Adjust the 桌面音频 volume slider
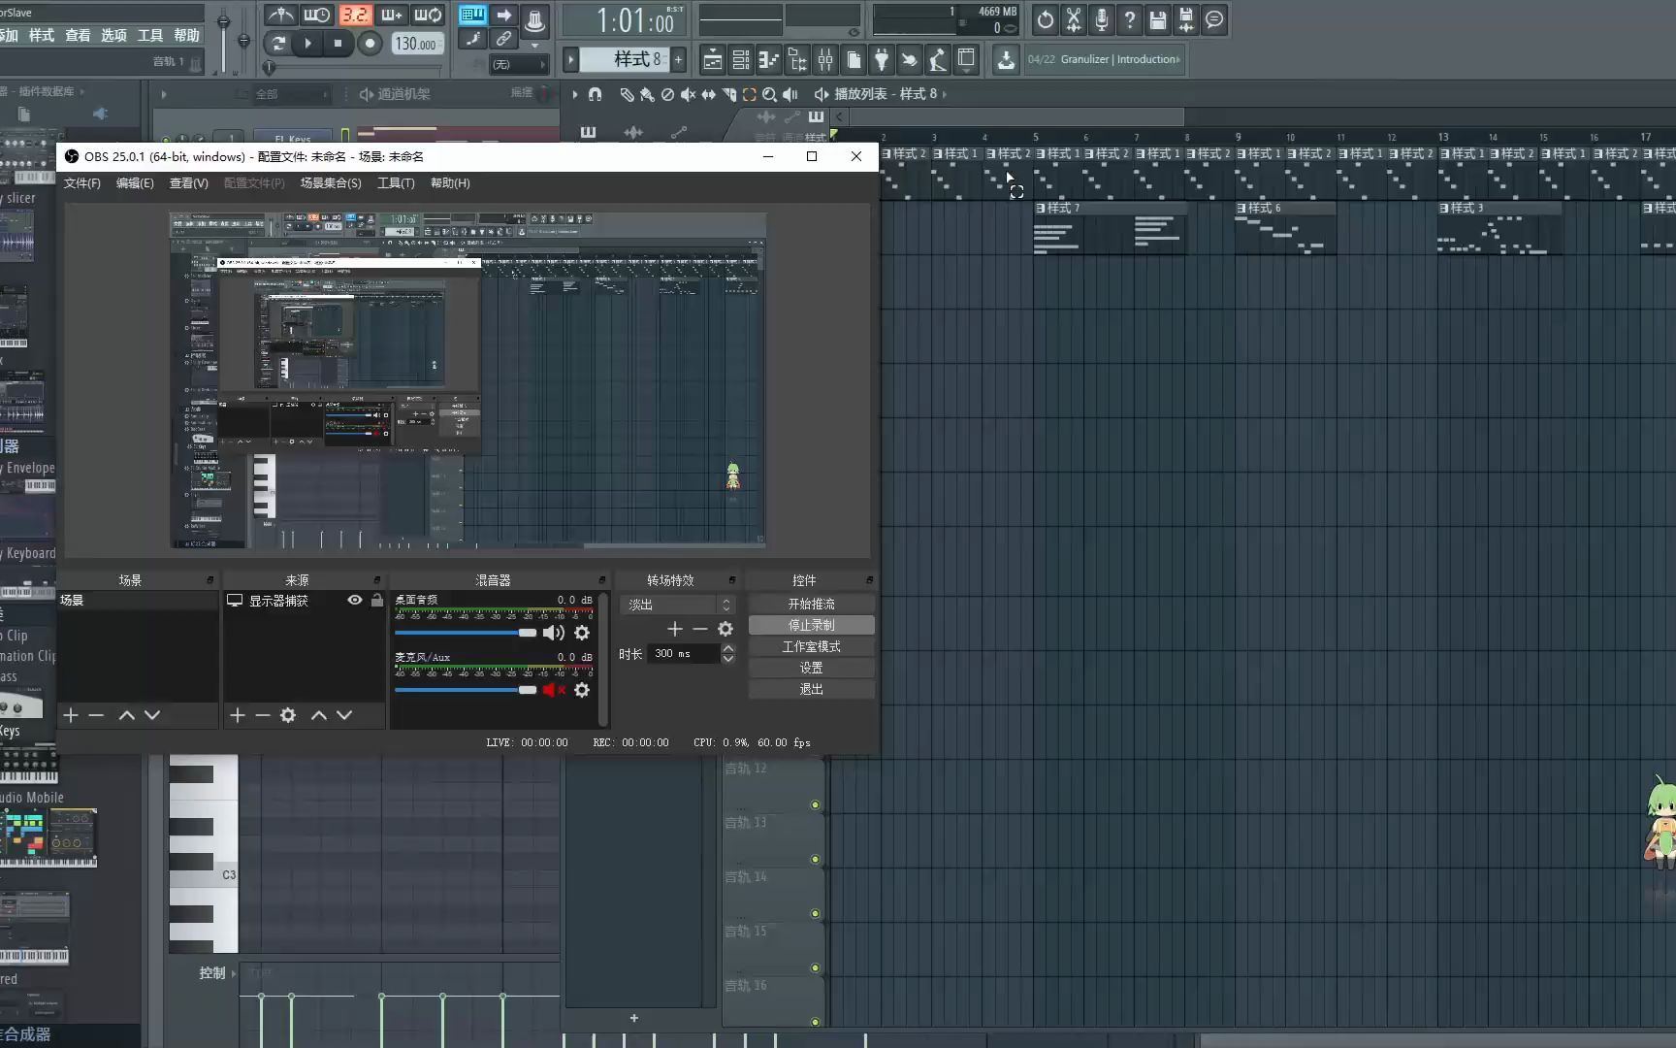 pyautogui.click(x=466, y=633)
